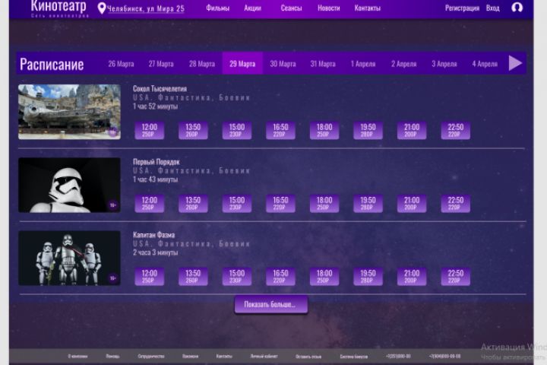The height and width of the screenshot is (365, 547).
Task: Pick the 16:50 showtime for Капитан Фазма
Action: pos(280,276)
